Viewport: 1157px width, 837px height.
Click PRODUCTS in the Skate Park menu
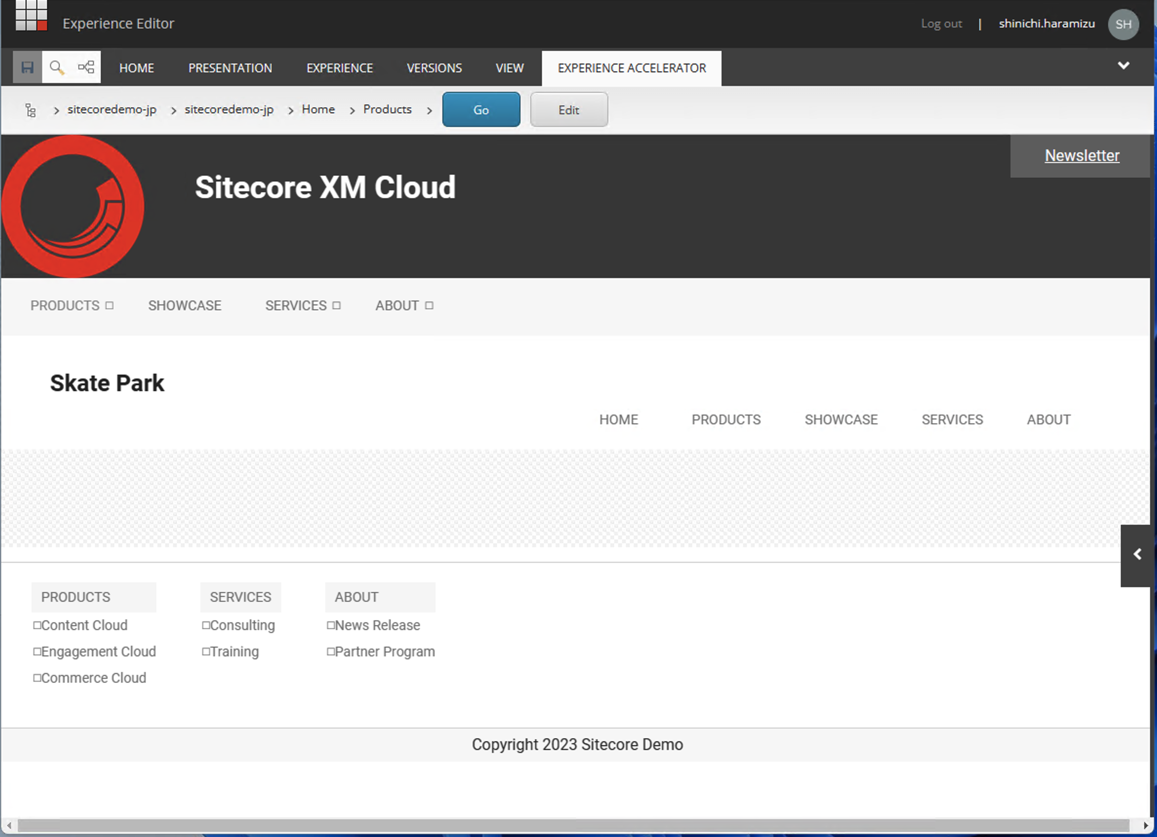point(726,420)
